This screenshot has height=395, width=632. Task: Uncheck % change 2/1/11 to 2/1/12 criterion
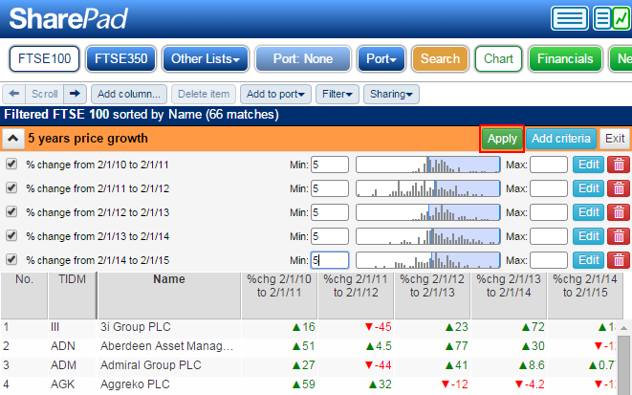tap(11, 187)
